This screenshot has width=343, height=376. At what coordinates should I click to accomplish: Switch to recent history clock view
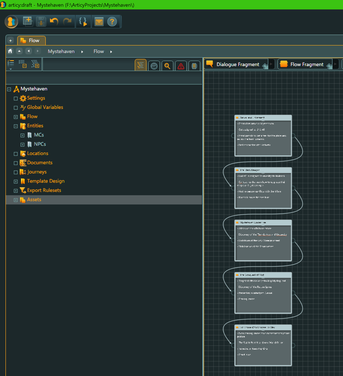[154, 66]
